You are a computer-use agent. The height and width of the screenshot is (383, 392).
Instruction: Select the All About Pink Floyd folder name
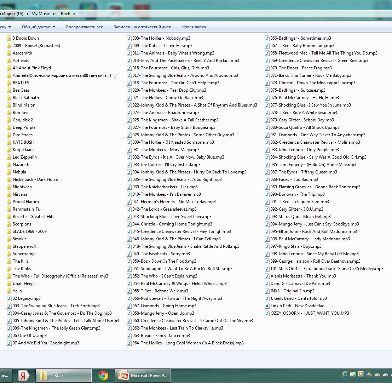click(32, 68)
